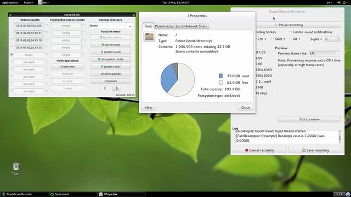
Task: Click the folder icon in Properties dialog
Action: click(x=149, y=37)
